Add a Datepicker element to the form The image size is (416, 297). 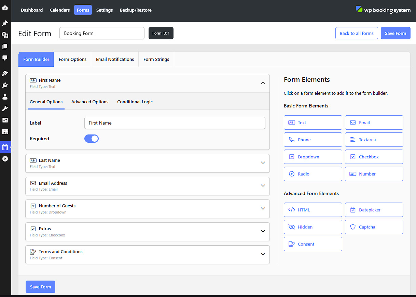(x=374, y=210)
